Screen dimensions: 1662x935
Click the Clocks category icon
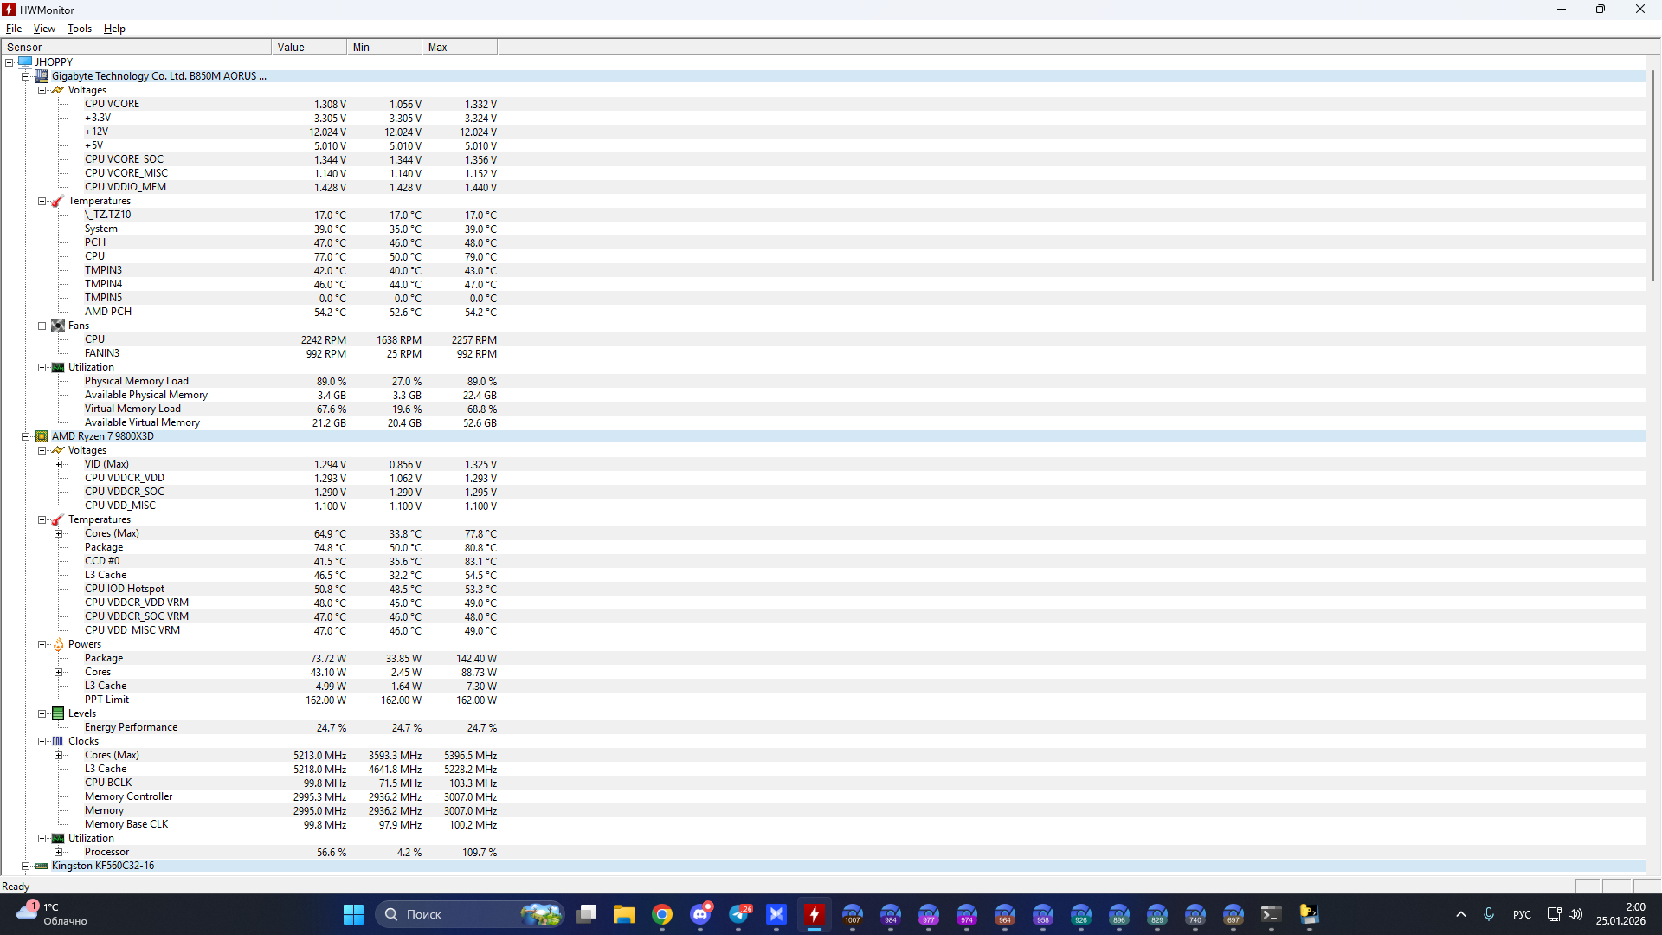[x=58, y=741]
